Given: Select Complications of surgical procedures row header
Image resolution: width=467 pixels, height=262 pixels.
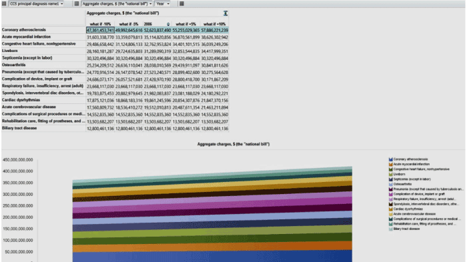Looking at the screenshot, I should pyautogui.click(x=43, y=114).
